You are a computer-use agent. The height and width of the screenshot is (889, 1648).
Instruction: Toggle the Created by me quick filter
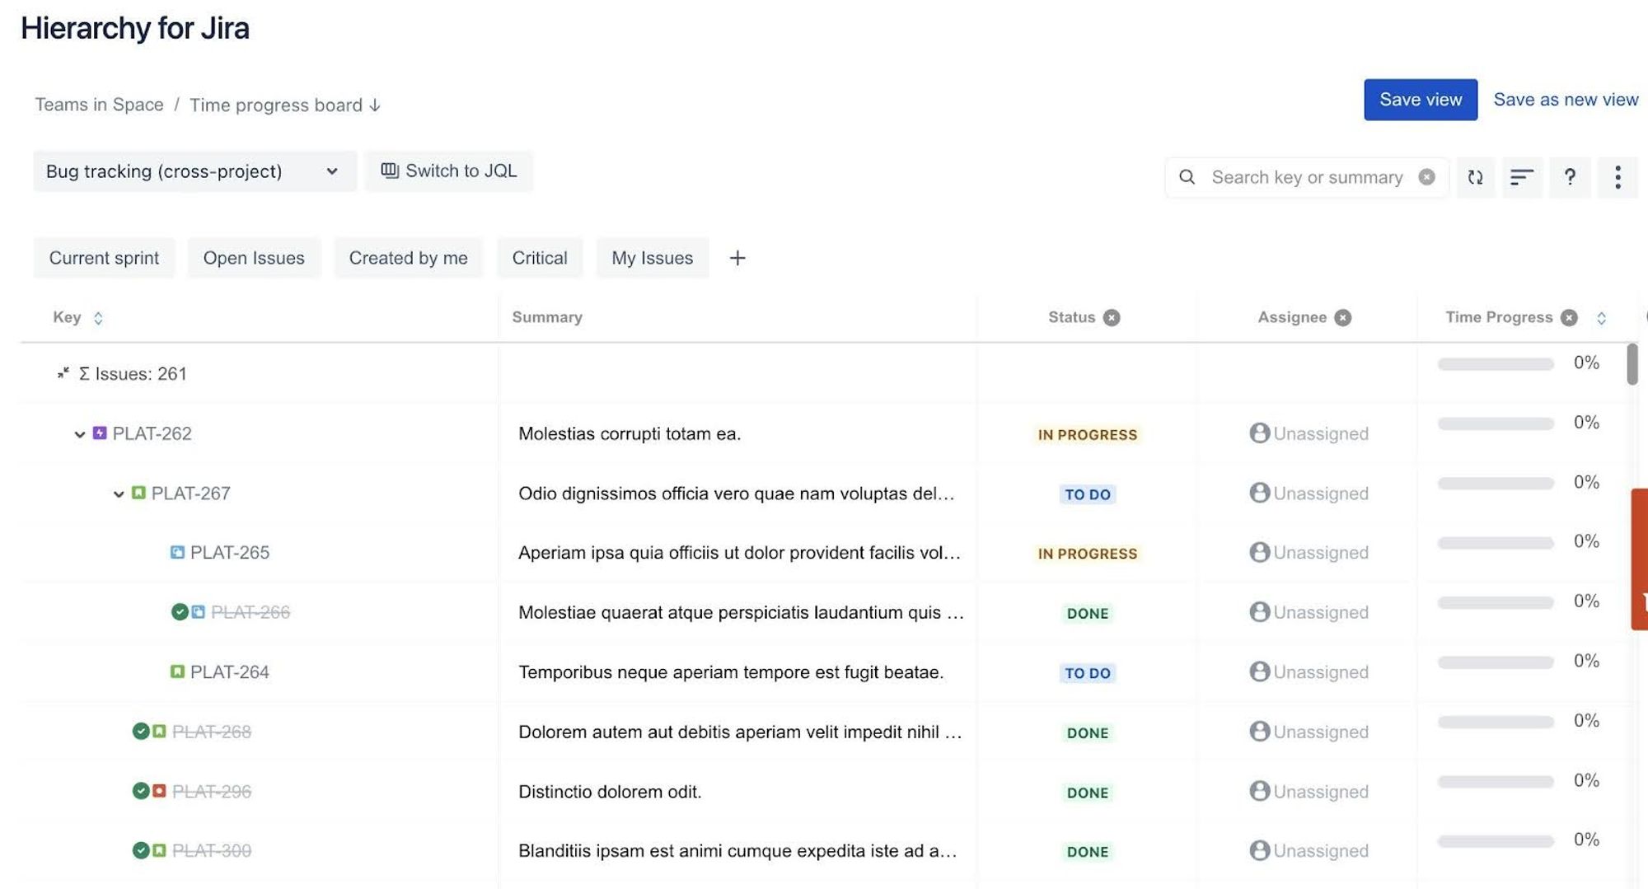pos(408,258)
